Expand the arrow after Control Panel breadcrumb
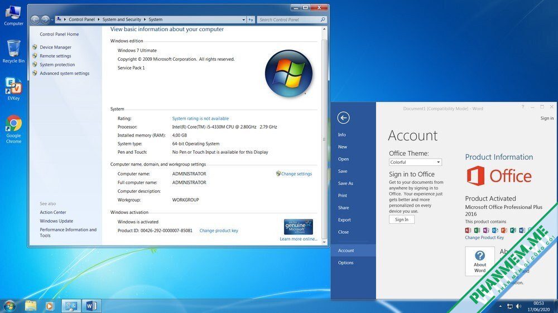Image resolution: width=558 pixels, height=313 pixels. (x=99, y=19)
